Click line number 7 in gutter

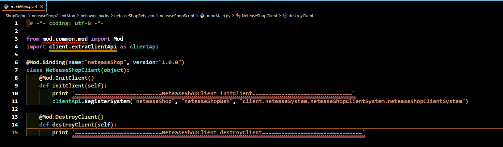point(16,70)
